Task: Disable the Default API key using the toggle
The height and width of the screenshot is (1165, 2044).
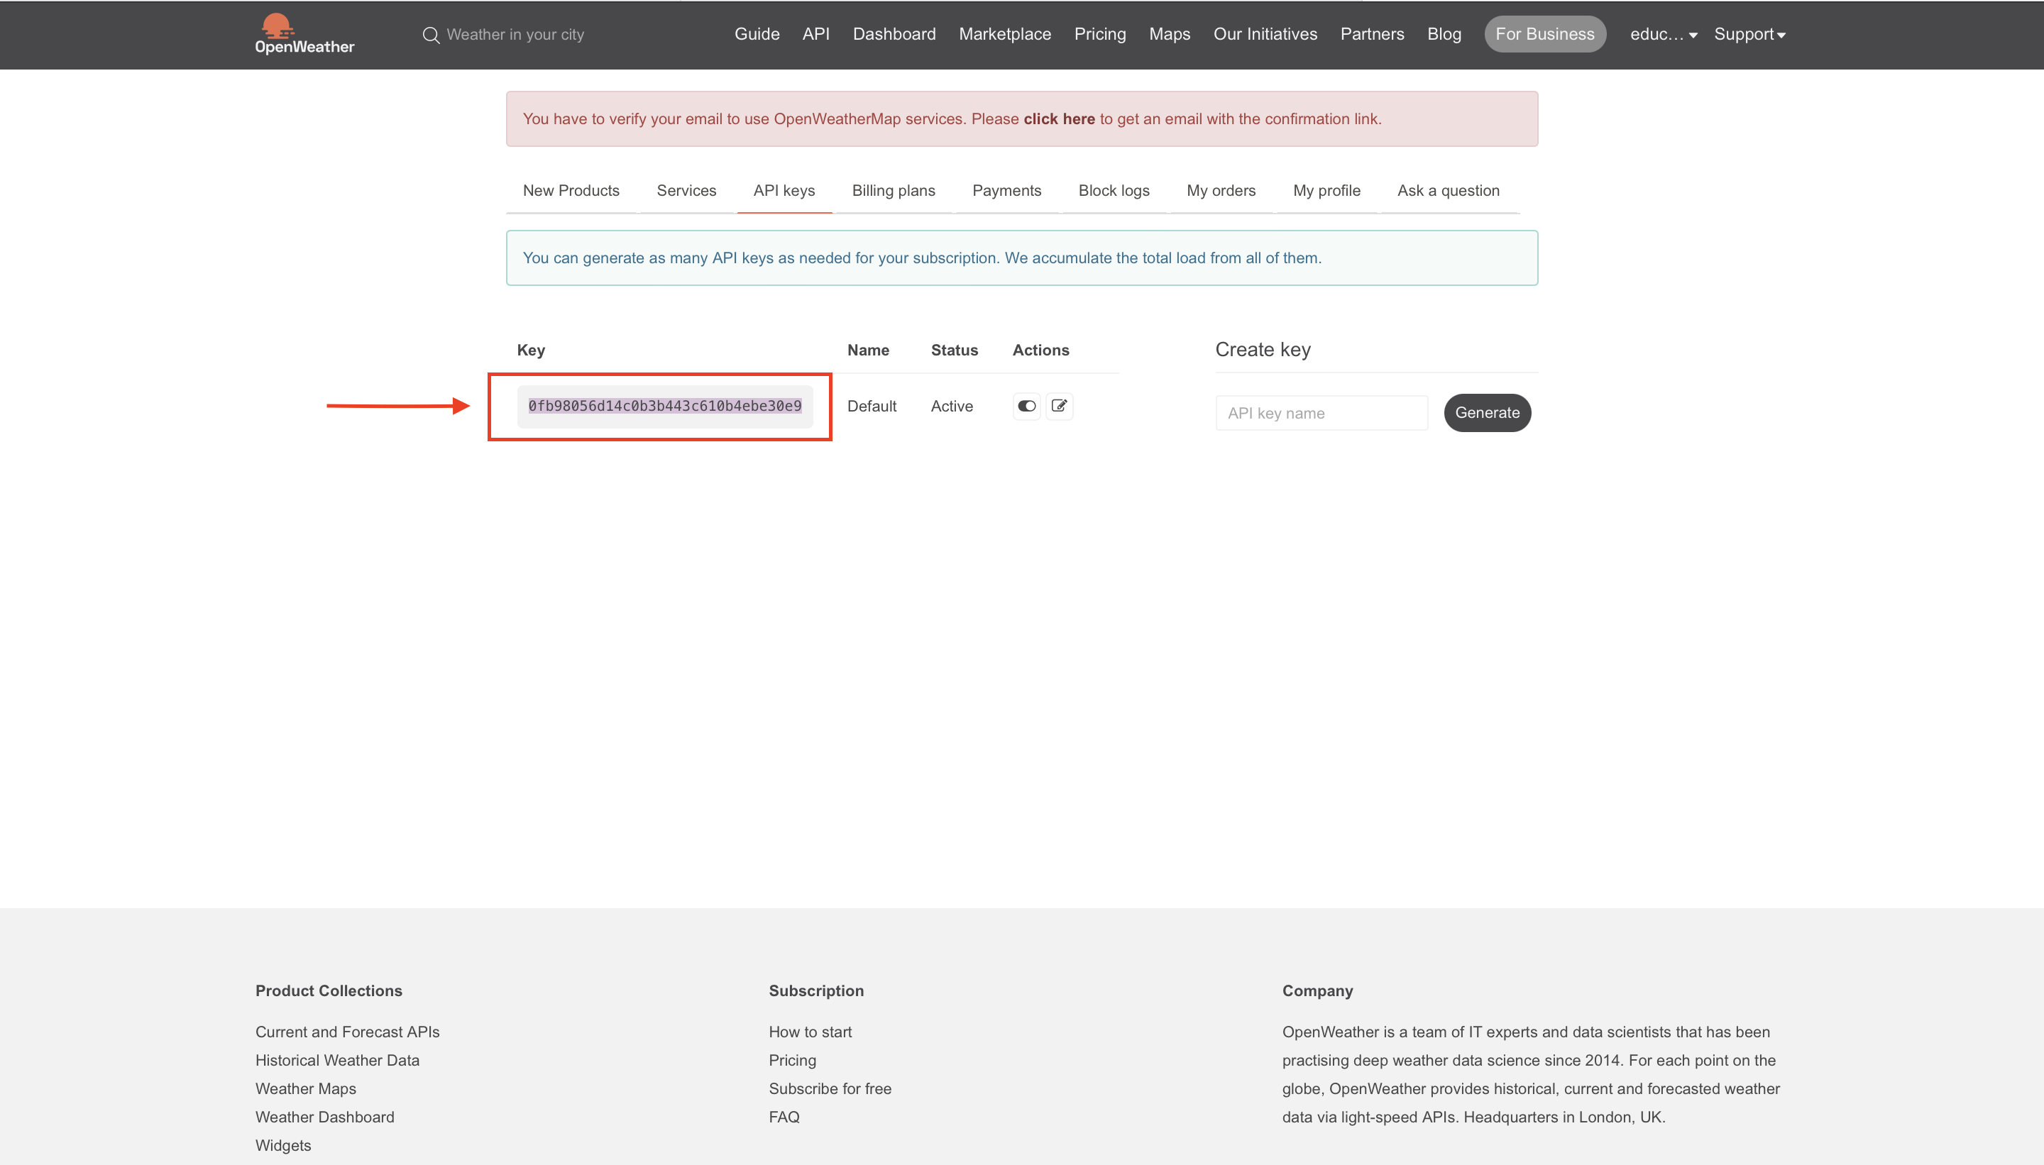Action: [x=1026, y=406]
